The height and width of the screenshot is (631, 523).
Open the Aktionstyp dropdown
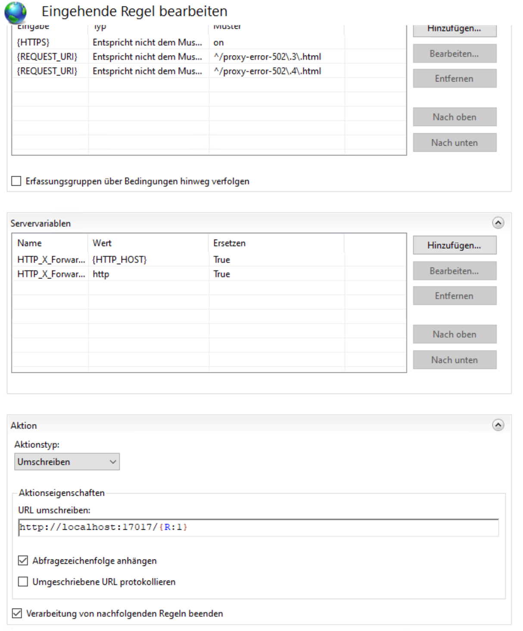(x=67, y=462)
